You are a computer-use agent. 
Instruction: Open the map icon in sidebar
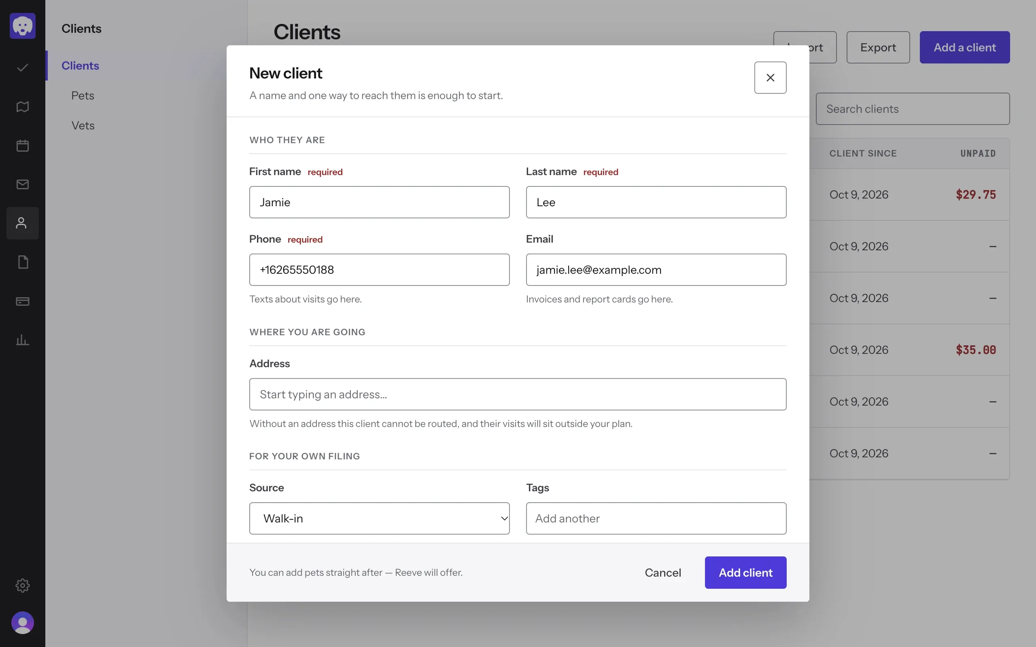point(22,106)
